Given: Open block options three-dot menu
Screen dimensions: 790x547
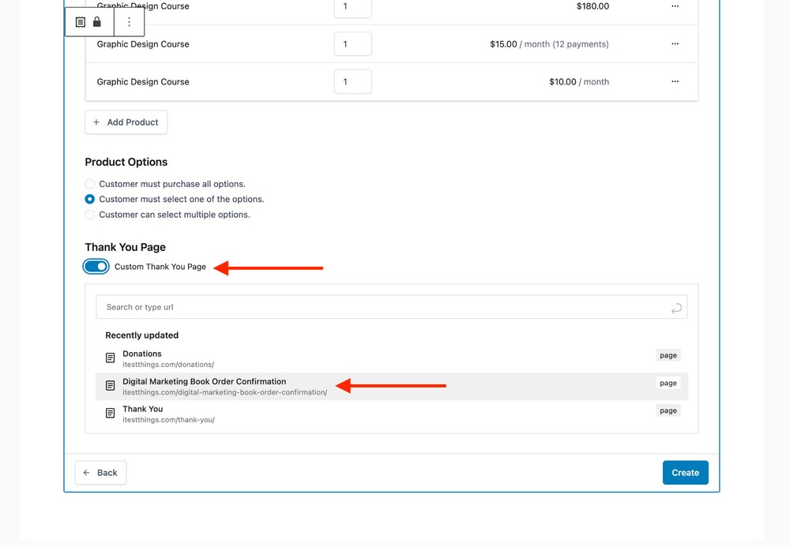Looking at the screenshot, I should pyautogui.click(x=130, y=22).
